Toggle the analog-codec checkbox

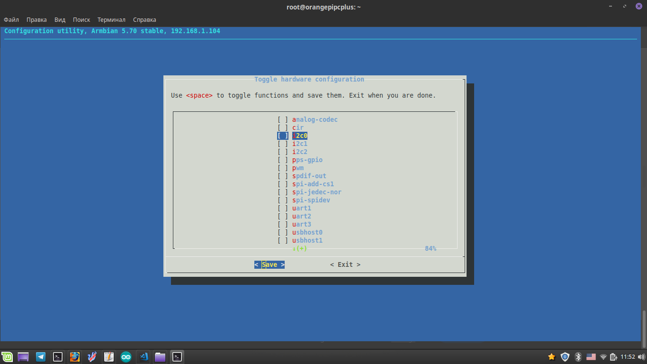[x=283, y=119]
